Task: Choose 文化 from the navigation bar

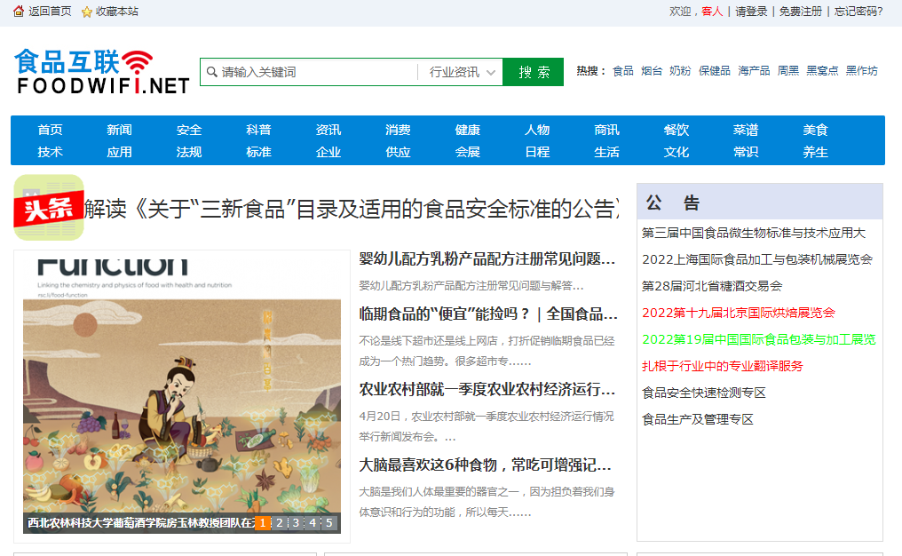Action: [x=676, y=152]
